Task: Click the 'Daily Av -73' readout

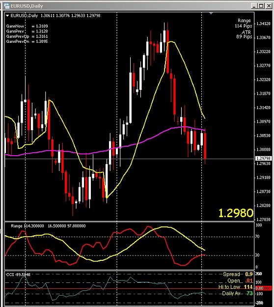Action: (x=237, y=293)
